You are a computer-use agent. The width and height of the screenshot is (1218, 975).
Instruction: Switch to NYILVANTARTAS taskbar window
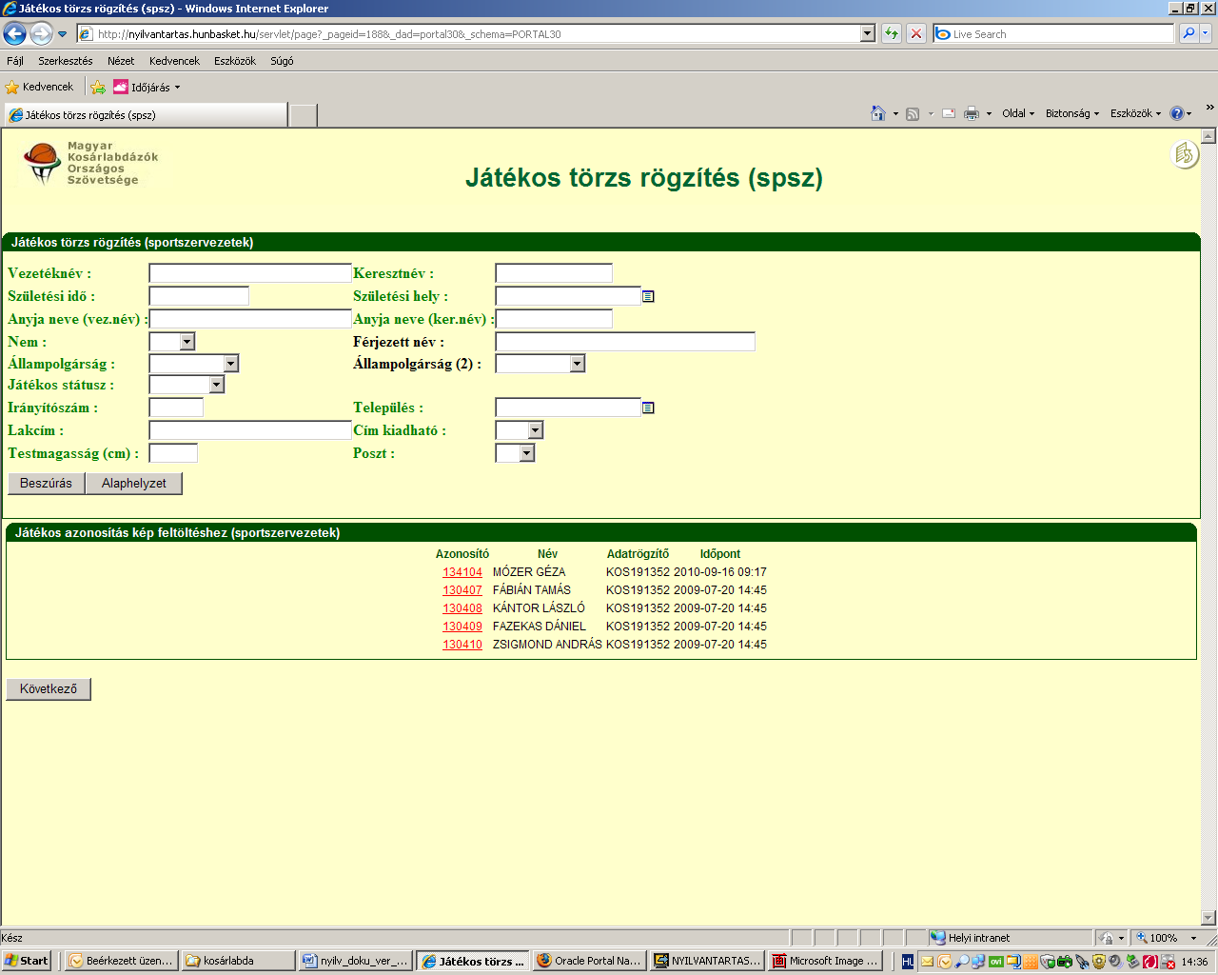click(x=707, y=961)
